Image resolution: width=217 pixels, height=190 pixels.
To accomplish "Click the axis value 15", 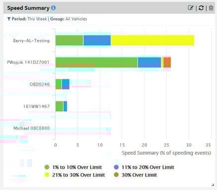I will point(122,145).
